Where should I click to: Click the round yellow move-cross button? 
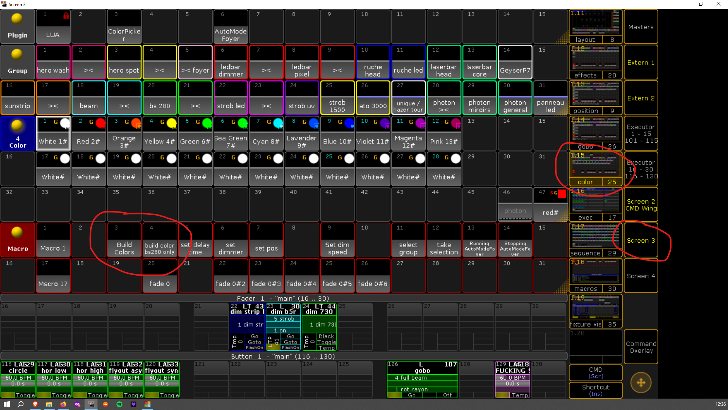641,382
